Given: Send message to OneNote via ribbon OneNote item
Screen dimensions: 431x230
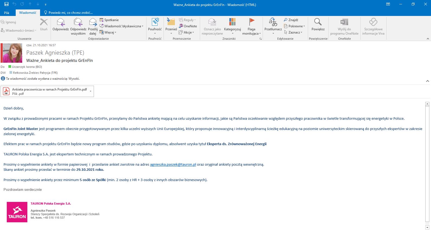Looking at the screenshot, I should point(188,26).
